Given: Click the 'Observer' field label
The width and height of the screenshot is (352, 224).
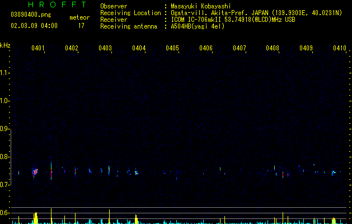Looking at the screenshot, I should (114, 6).
